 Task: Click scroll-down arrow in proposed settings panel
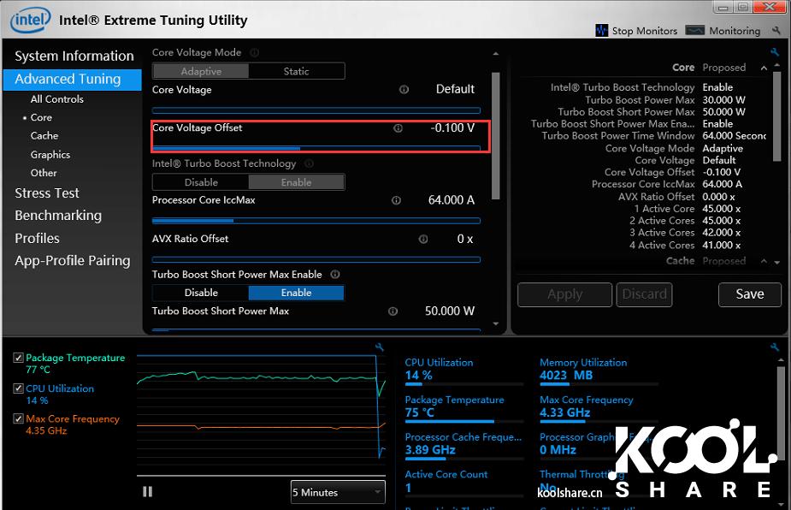click(776, 263)
